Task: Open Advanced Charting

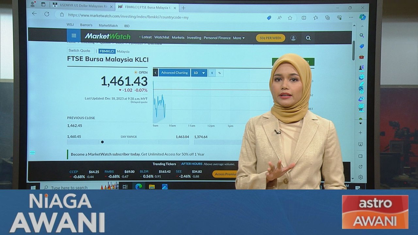Action: point(174,72)
